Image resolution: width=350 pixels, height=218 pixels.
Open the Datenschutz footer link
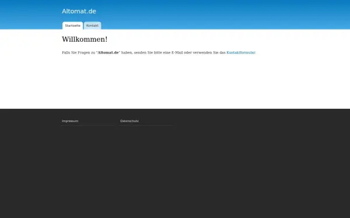[x=129, y=121]
